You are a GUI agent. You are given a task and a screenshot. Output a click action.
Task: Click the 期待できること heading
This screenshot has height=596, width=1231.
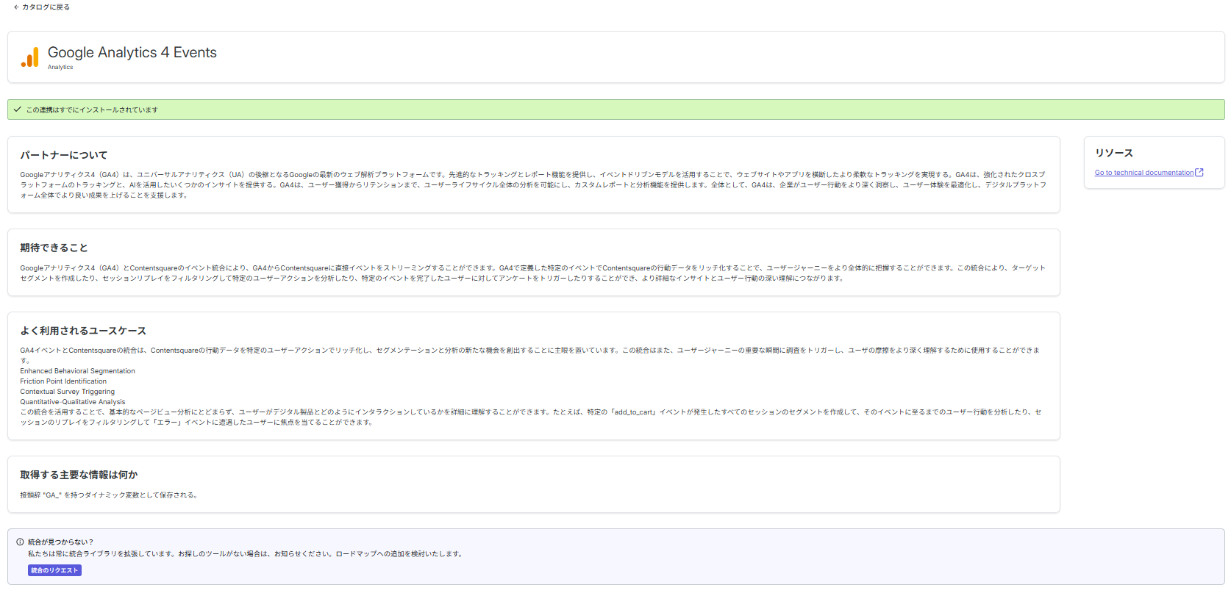(54, 248)
